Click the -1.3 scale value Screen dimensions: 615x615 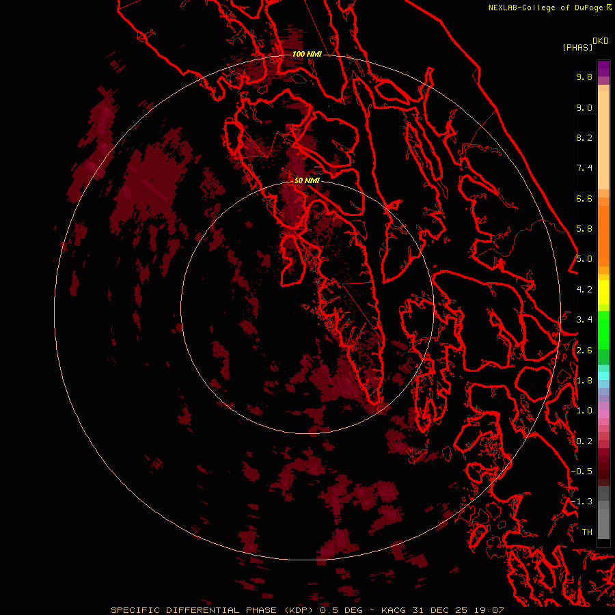tap(582, 502)
